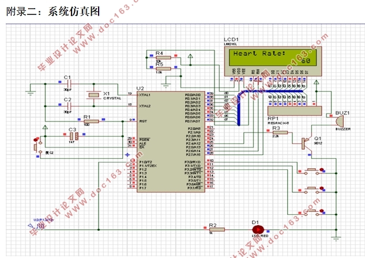Click the push button wired to P3.2/INT0
This screenshot has height=258, width=365.
312,212
